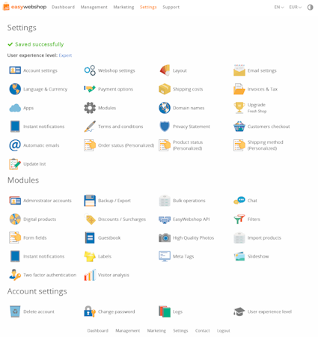Click the Delete account trash bin icon
The width and height of the screenshot is (318, 337).
click(x=15, y=312)
